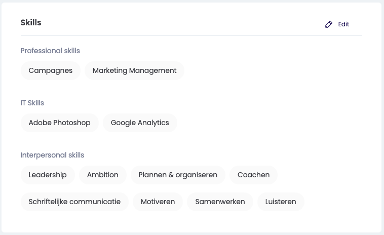Click the Interpersonal skills subheading
384x235 pixels.
pyautogui.click(x=52, y=155)
